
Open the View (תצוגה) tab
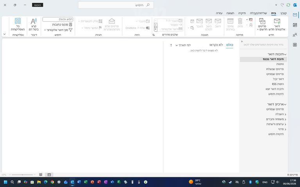coord(230,13)
